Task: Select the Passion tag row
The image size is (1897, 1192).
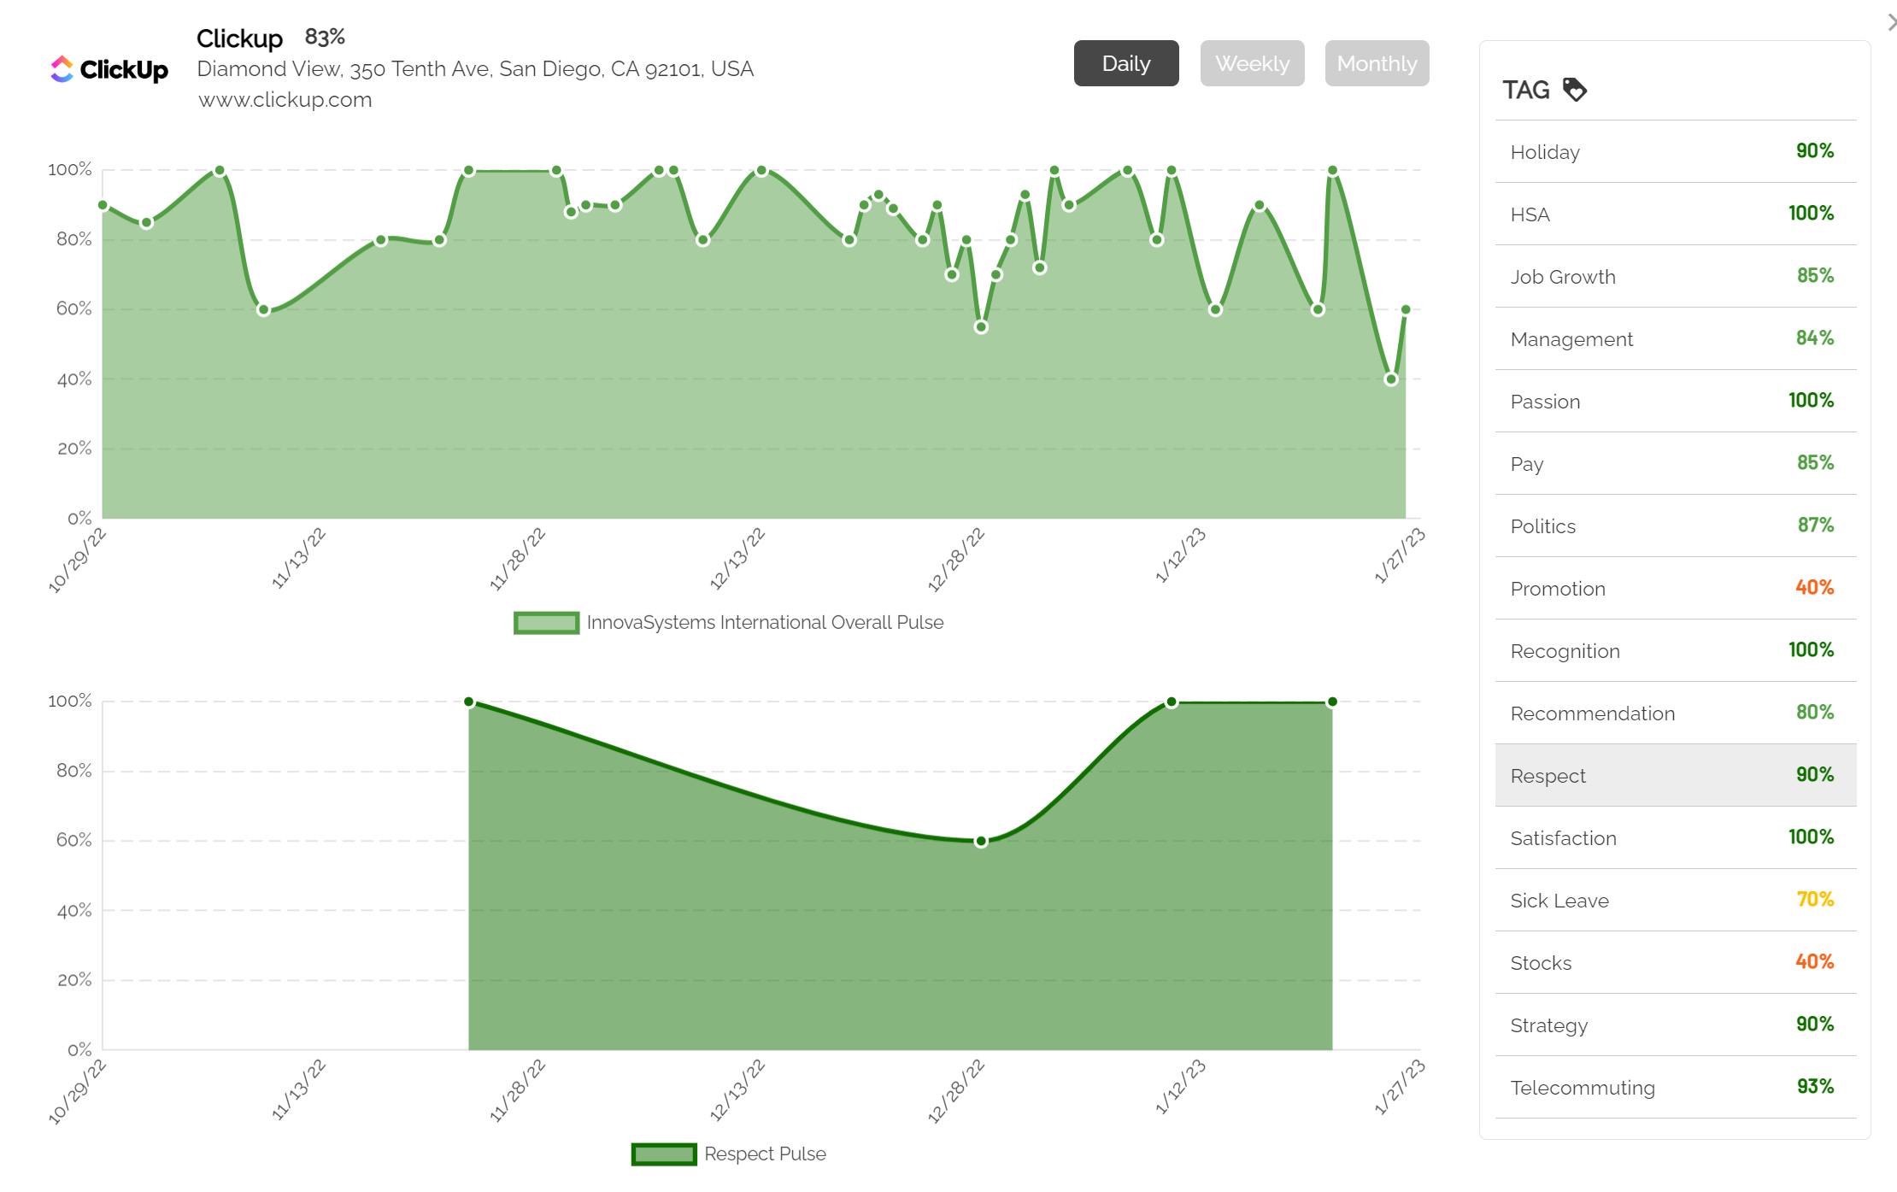Action: tap(1676, 401)
